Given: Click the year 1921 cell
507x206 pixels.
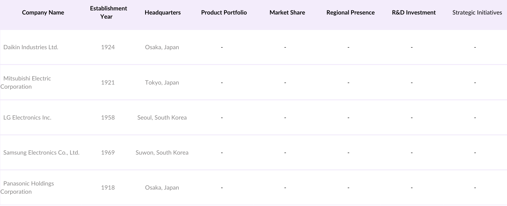Looking at the screenshot, I should [108, 83].
